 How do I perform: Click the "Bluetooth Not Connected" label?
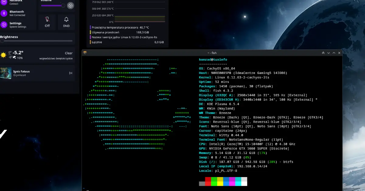click(x=17, y=13)
